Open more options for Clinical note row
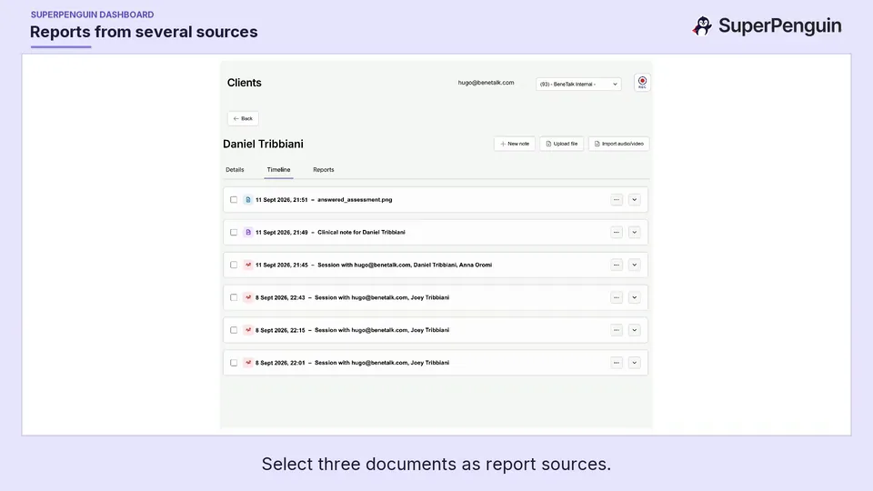Viewport: 873px width, 491px height. tap(617, 232)
